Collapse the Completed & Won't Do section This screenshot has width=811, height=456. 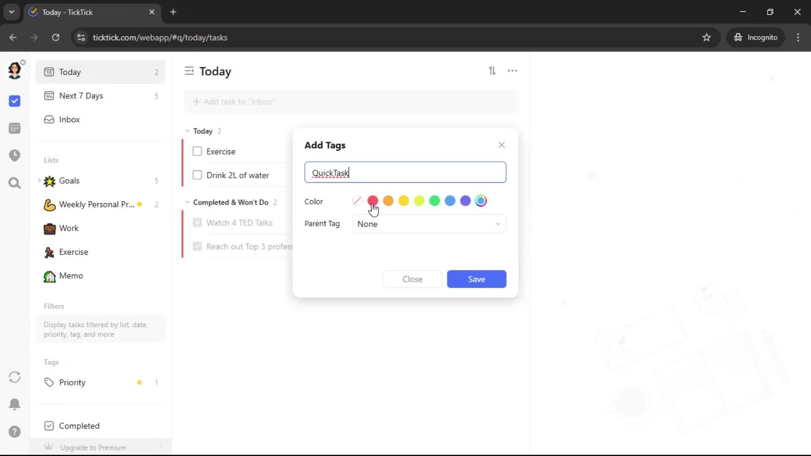pos(188,202)
